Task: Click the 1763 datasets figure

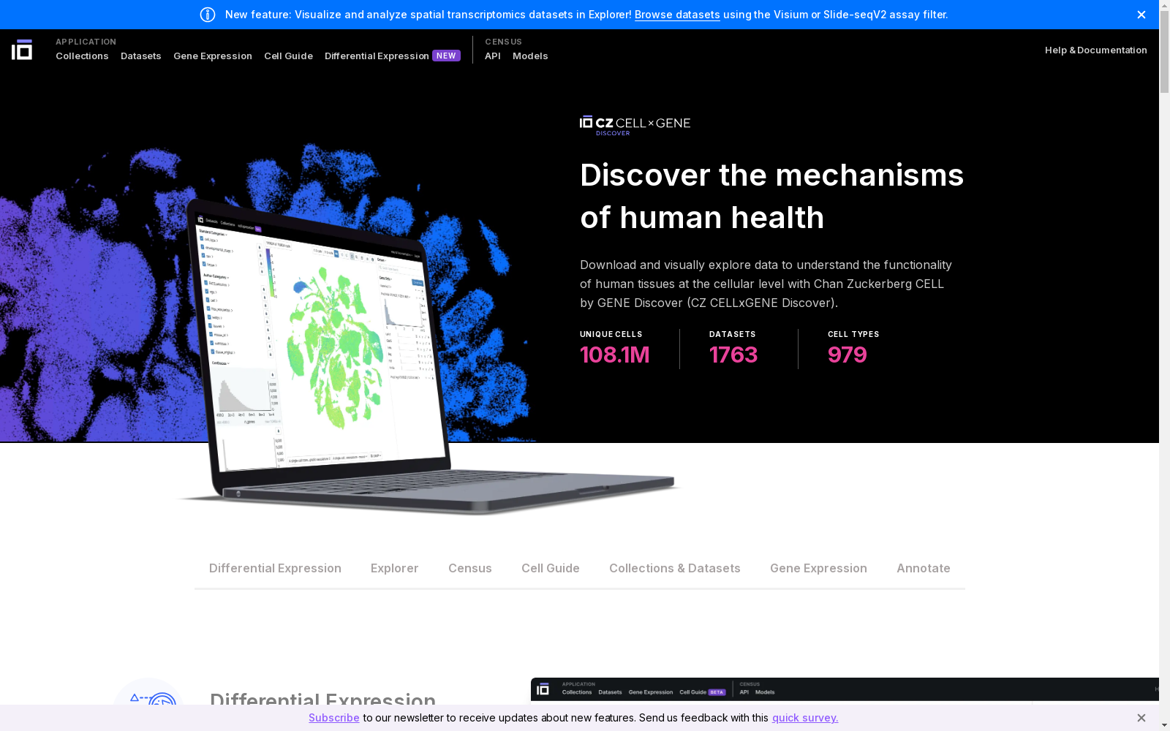Action: pos(733,355)
